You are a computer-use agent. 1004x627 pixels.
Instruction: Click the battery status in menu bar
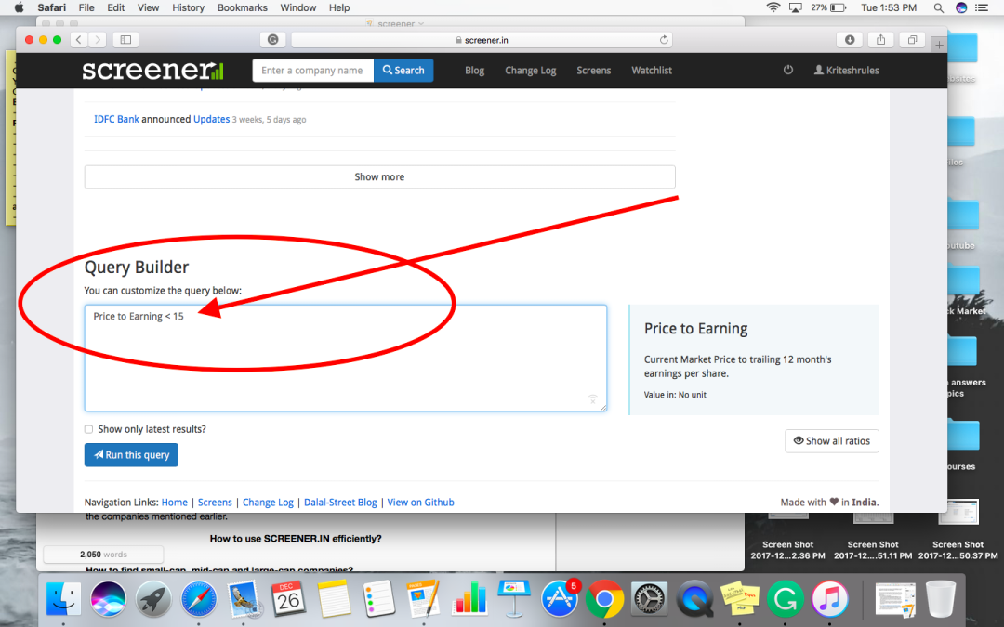[x=829, y=7]
